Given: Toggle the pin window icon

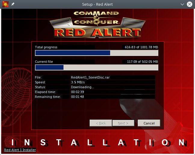Looking at the screenshot, I should 13,4.
